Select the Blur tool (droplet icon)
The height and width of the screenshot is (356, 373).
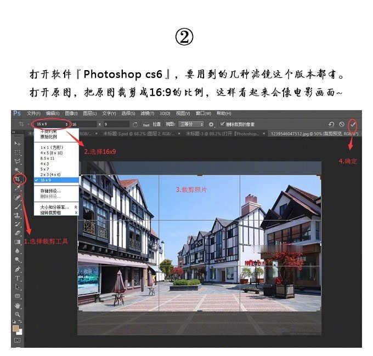click(17, 251)
